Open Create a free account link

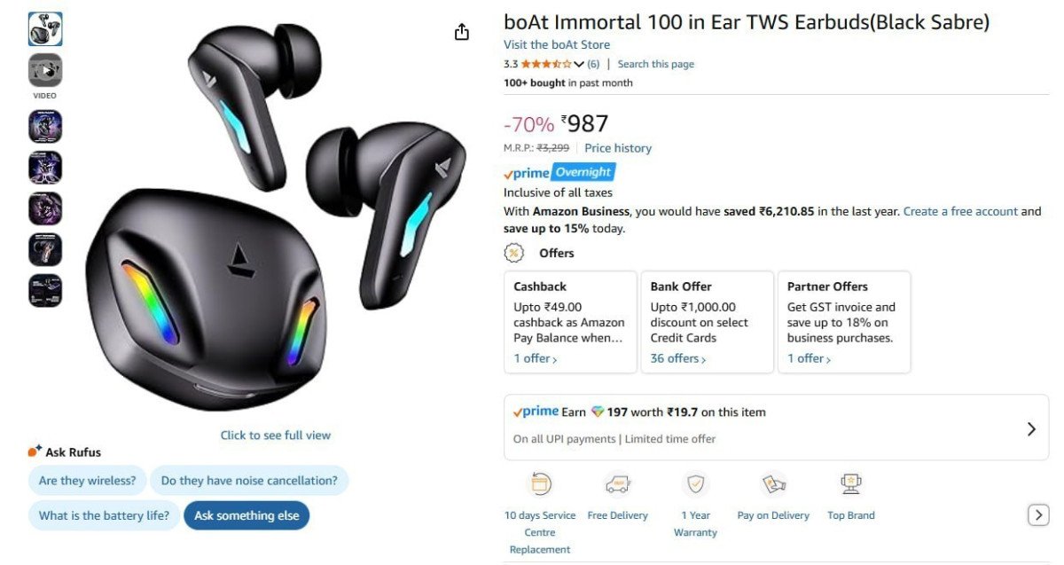point(959,211)
